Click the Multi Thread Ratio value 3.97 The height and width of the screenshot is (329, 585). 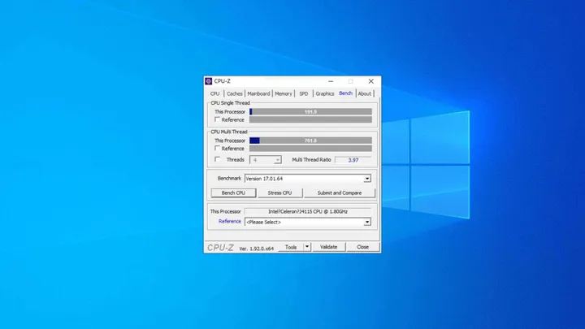[353, 160]
